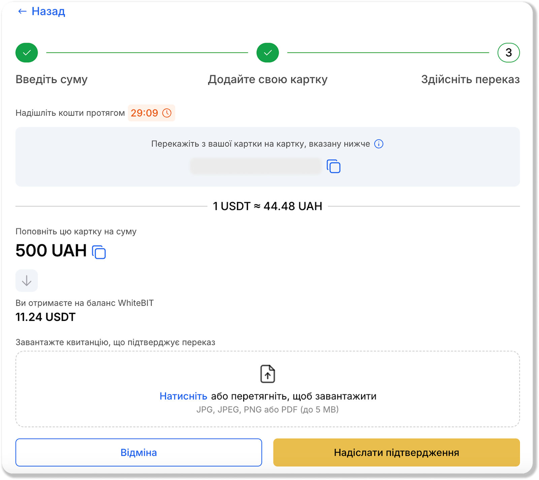This screenshot has height=480, width=539.
Task: Select the completed first step checkmark
Action: pyautogui.click(x=27, y=53)
